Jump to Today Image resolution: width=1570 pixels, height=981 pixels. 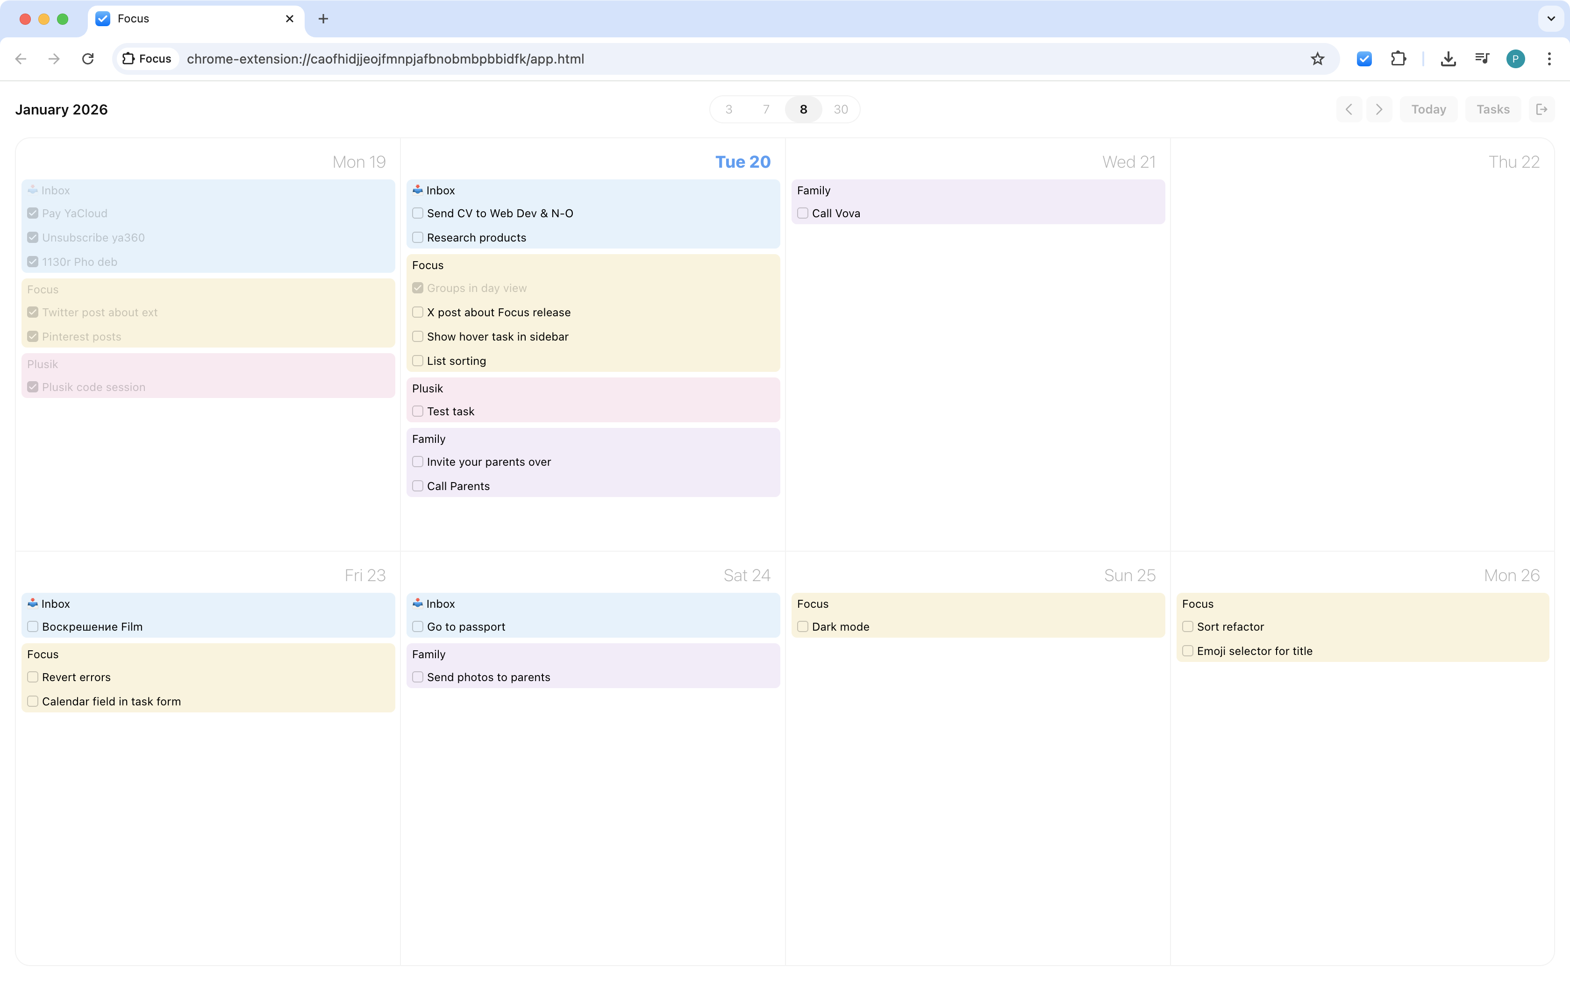[1428, 109]
